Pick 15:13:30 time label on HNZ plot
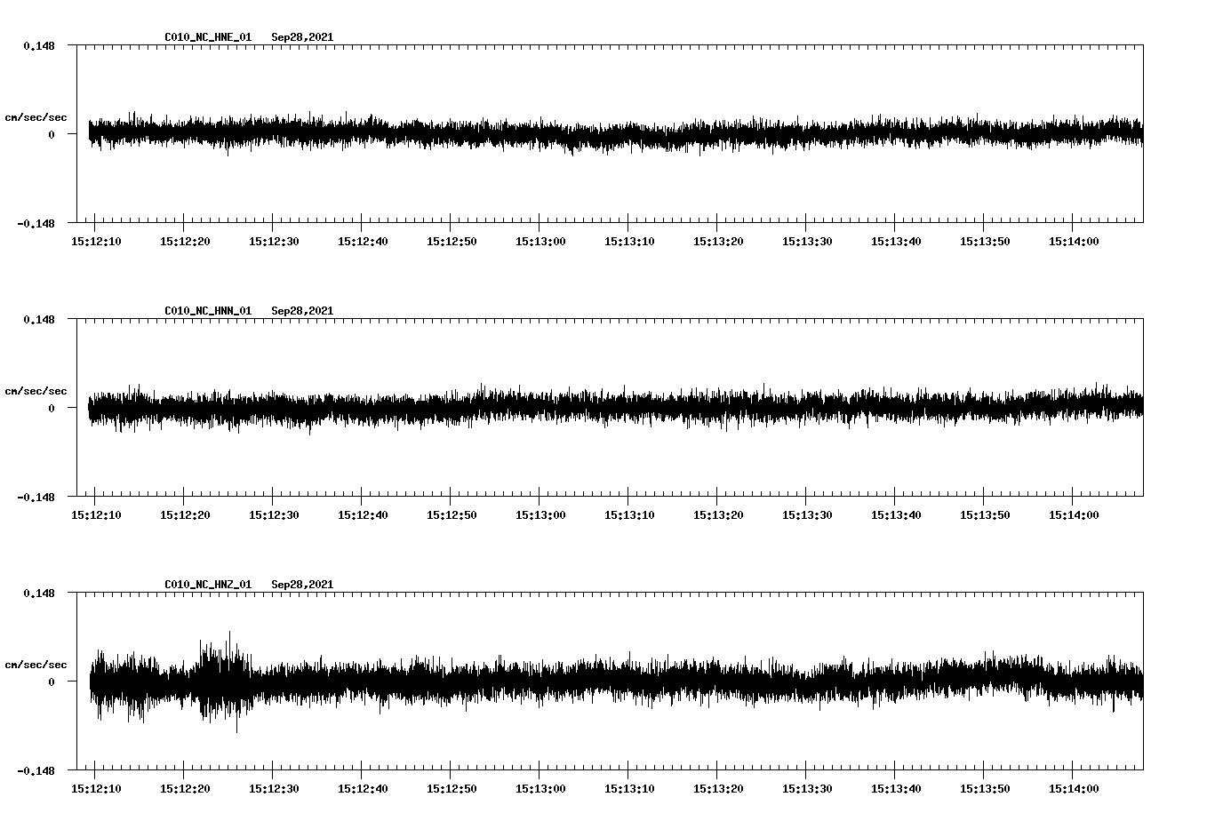1207x821 pixels. [807, 789]
